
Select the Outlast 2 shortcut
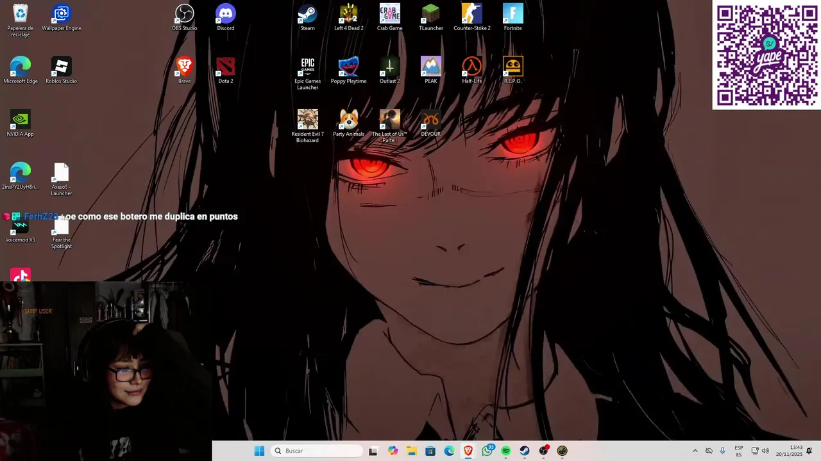[390, 70]
